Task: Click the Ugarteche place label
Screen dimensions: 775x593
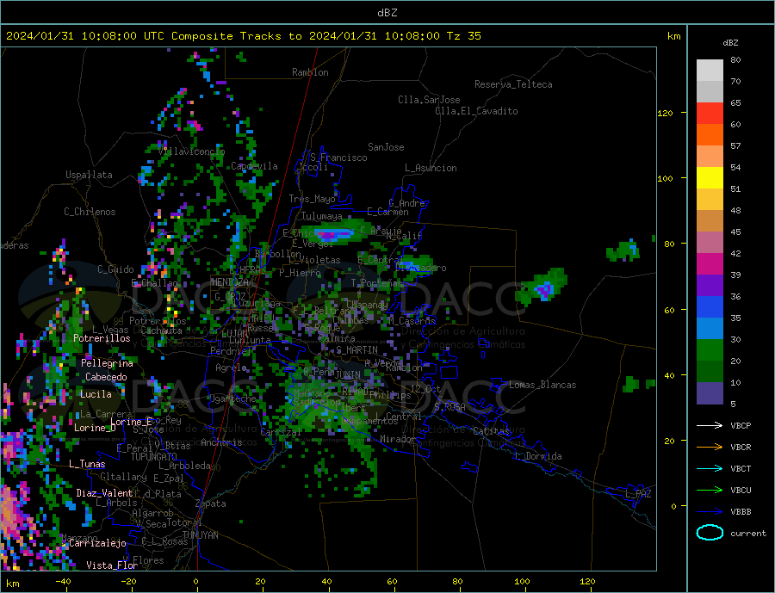Action: click(233, 398)
